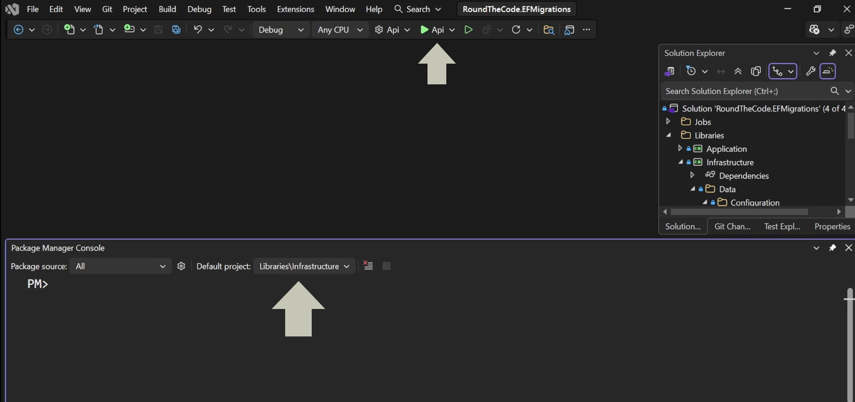Expand the Application project node
Viewport: 855px width, 402px height.
click(x=680, y=148)
